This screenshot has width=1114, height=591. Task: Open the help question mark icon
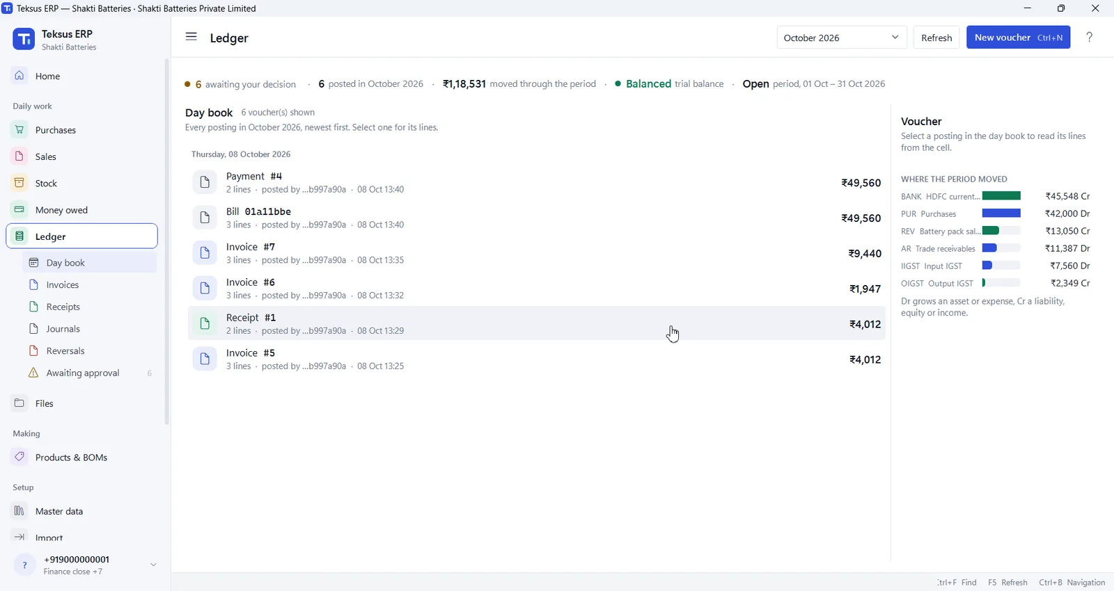tap(1090, 38)
